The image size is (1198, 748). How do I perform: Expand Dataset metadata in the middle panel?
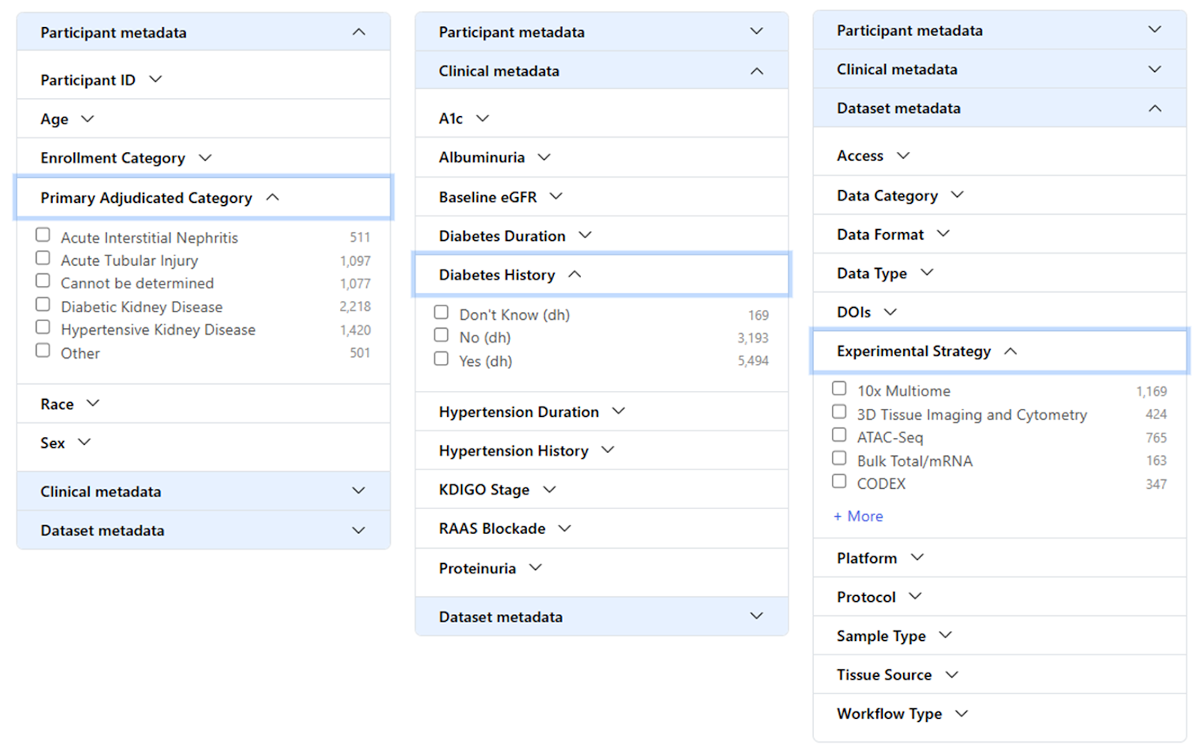click(x=602, y=616)
